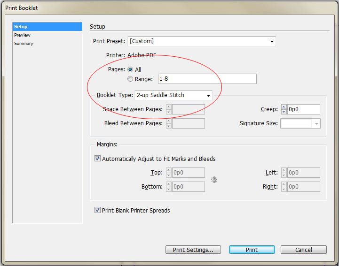Toggle Automatically Adjust to Fit Marks and Bleeds

98,159
